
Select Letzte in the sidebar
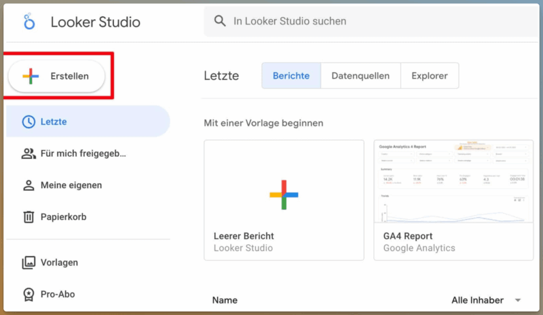[x=88, y=122]
